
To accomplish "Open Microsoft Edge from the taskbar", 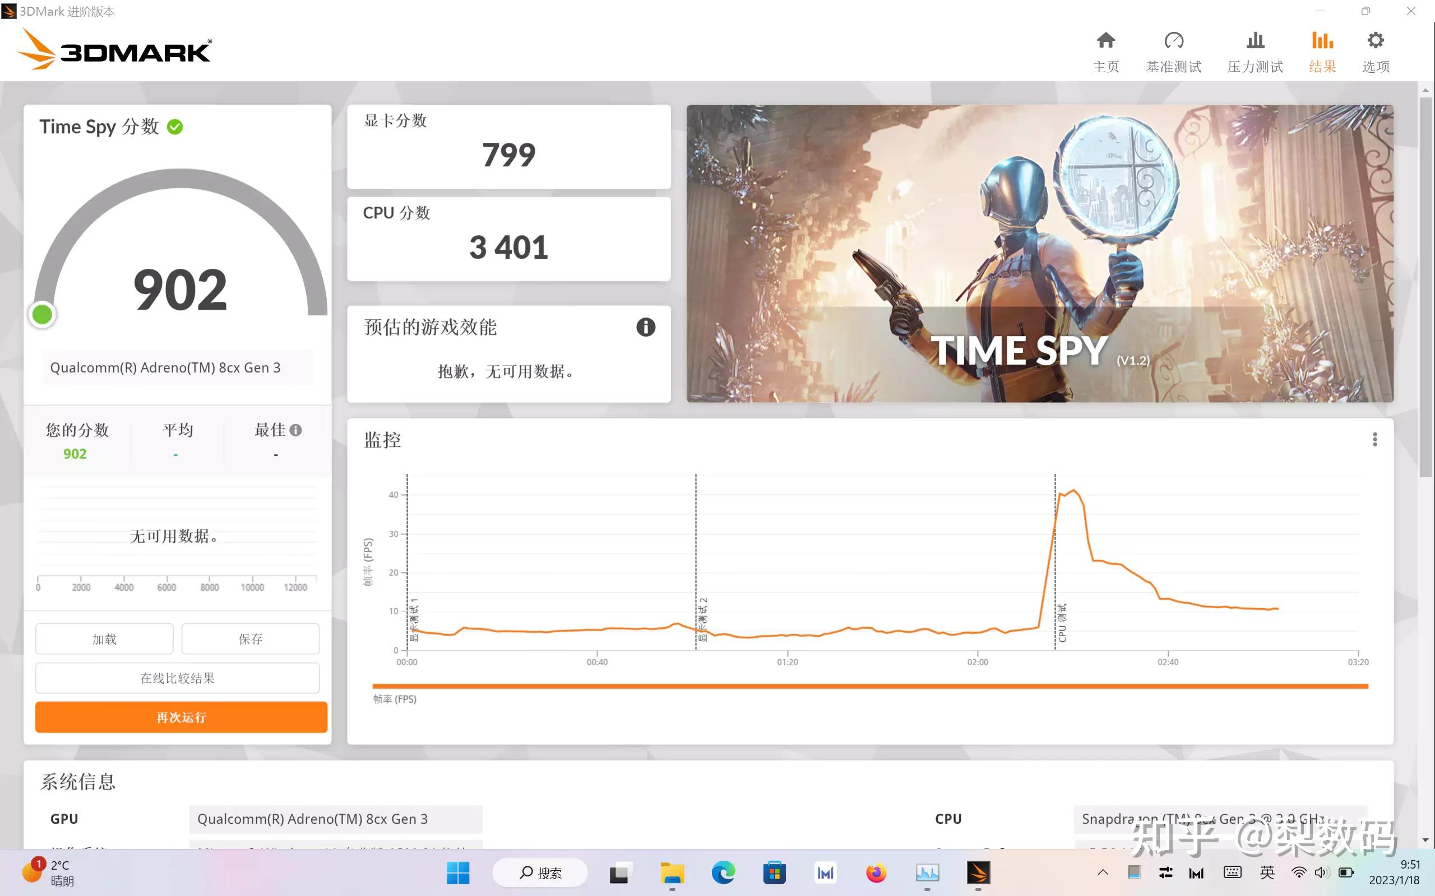I will pos(721,872).
